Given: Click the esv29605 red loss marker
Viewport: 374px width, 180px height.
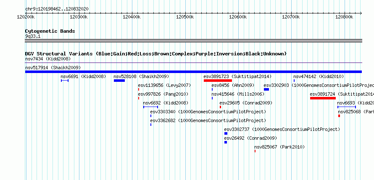Looking at the screenshot, I should click(220, 107).
